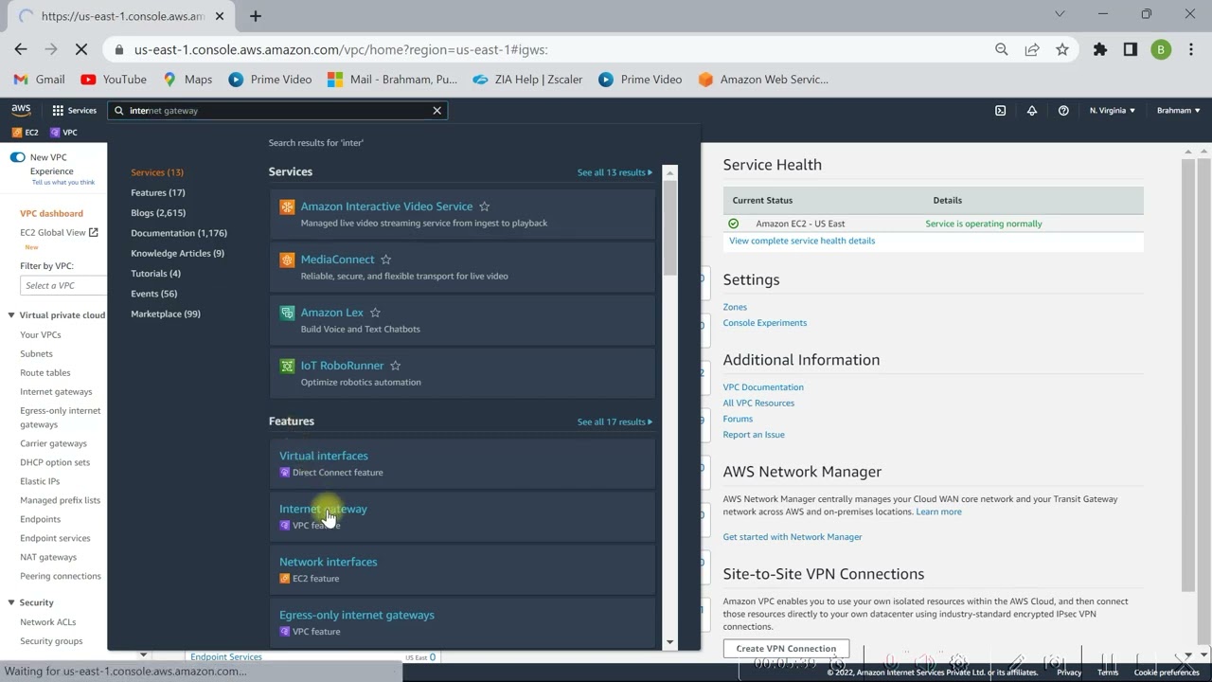Filter results by Knowledge Articles (9)

pyautogui.click(x=177, y=253)
